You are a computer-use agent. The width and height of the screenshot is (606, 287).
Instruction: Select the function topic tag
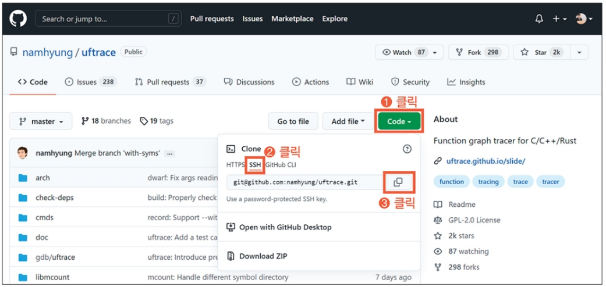coord(451,182)
